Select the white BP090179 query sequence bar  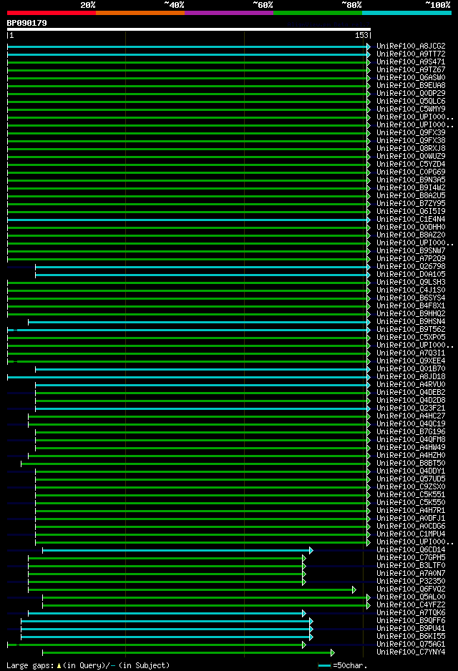(189, 29)
